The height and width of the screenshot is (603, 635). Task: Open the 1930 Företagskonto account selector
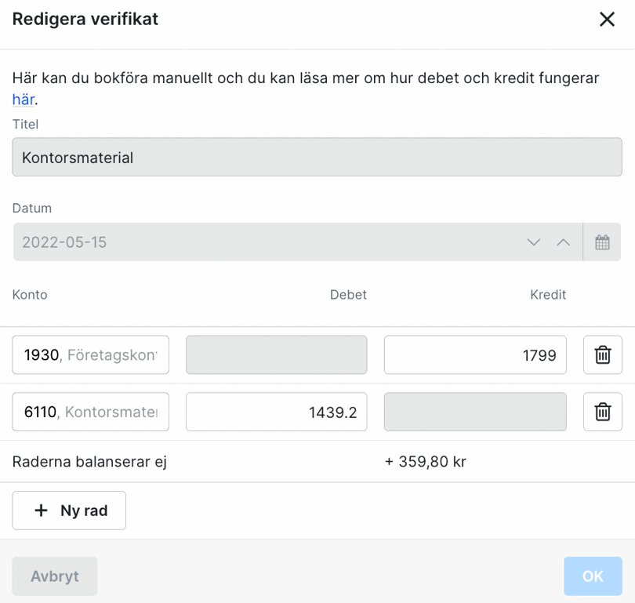point(91,355)
